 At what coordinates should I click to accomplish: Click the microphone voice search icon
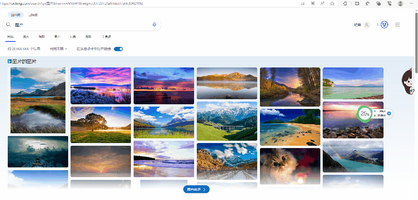point(154,25)
